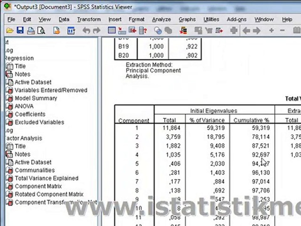Screen dimensions: 301x226
Task: Open the Data menu
Action: point(64,19)
